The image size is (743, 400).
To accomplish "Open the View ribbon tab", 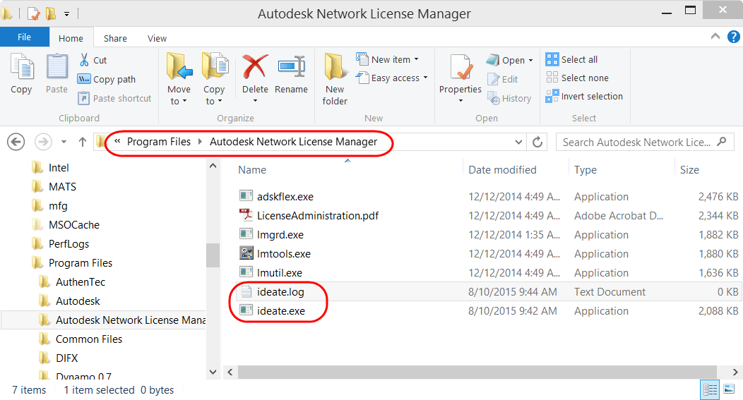I will [157, 38].
